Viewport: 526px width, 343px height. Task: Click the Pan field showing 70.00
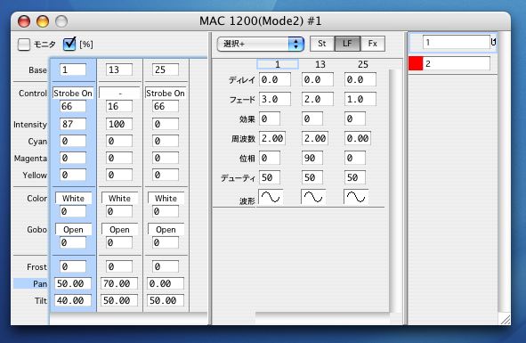pyautogui.click(x=119, y=283)
